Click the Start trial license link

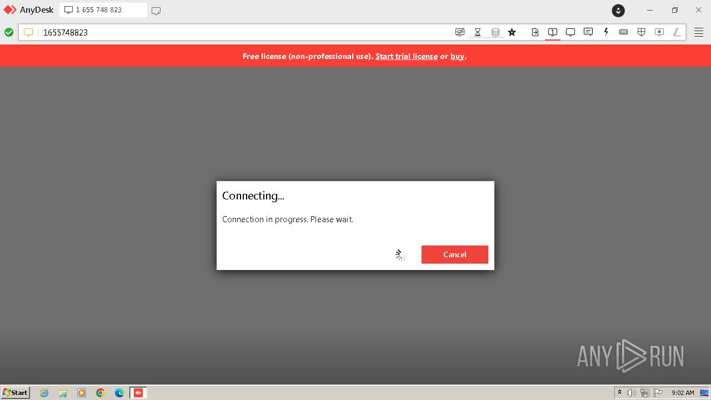click(407, 56)
